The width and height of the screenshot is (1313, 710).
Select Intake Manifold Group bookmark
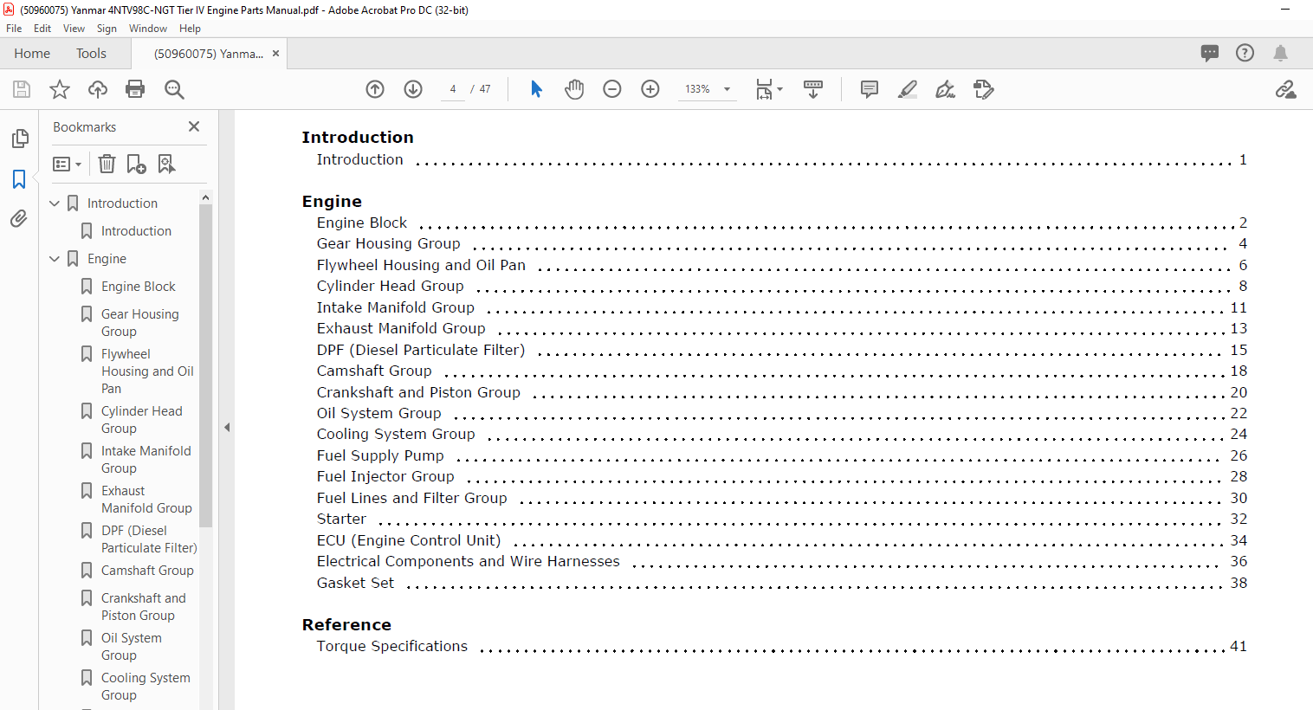tap(146, 460)
